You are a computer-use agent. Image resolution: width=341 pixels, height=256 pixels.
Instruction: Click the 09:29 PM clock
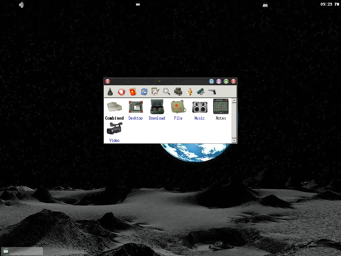330,4
